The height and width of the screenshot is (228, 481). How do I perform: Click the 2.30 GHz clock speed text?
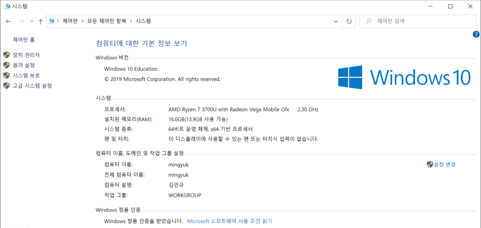pos(308,109)
